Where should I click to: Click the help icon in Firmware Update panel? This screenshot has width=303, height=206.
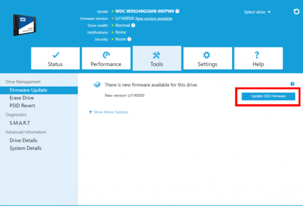[x=292, y=84]
